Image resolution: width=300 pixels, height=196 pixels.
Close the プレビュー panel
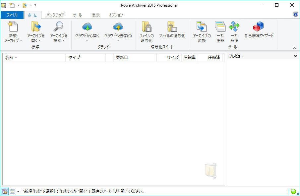pos(295,56)
